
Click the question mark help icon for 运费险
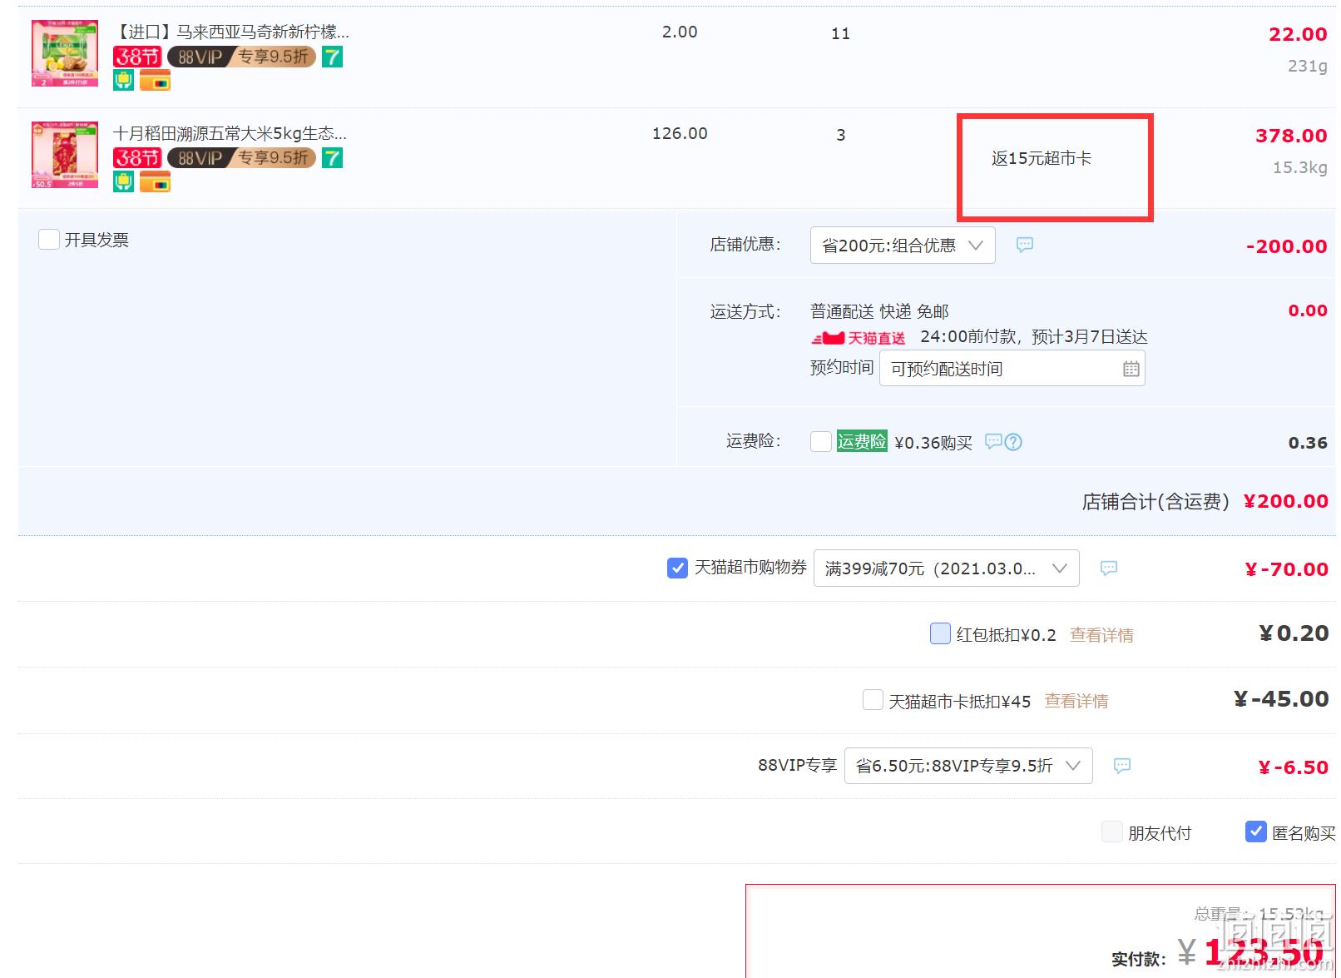[x=1013, y=442]
